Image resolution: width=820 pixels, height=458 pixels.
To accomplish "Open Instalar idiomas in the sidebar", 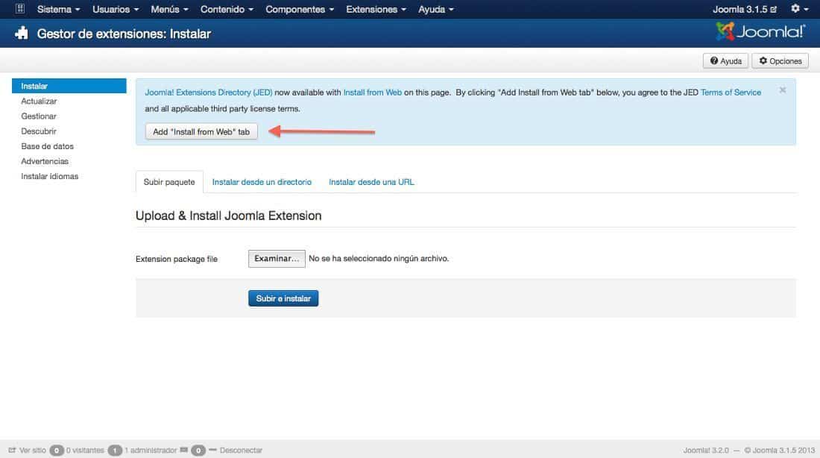I will (x=50, y=176).
